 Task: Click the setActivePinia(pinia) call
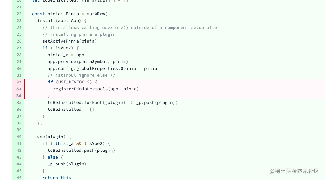tap(70, 41)
